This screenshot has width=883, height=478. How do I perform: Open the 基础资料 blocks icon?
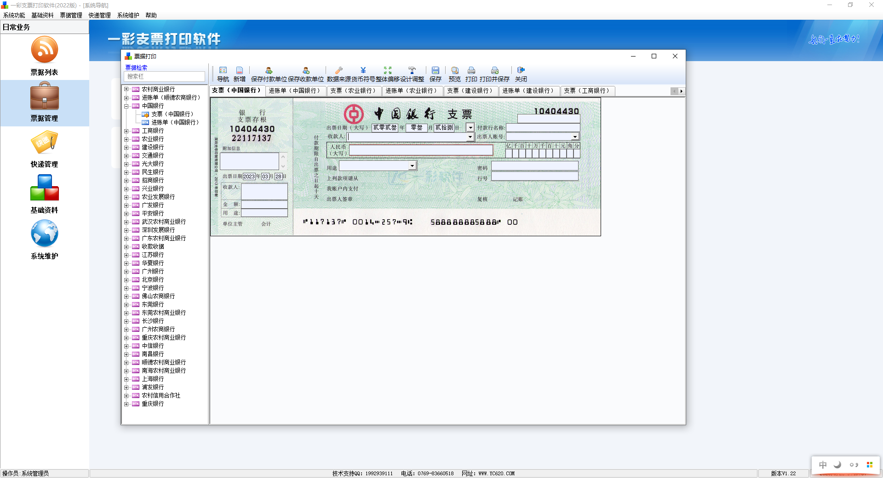tap(44, 188)
